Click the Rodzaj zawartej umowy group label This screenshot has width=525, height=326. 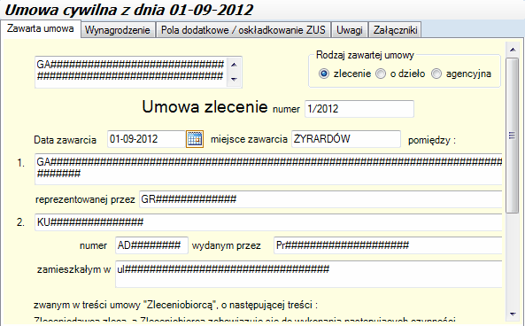click(365, 55)
